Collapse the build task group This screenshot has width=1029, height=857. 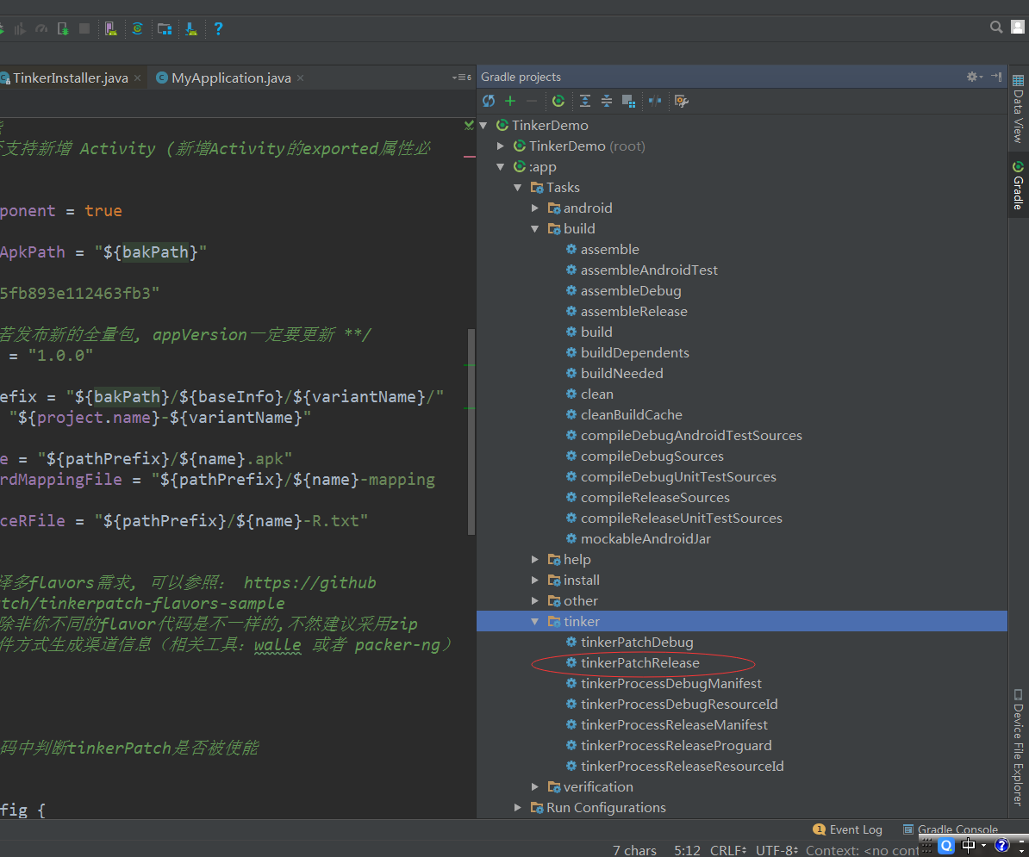tap(535, 229)
